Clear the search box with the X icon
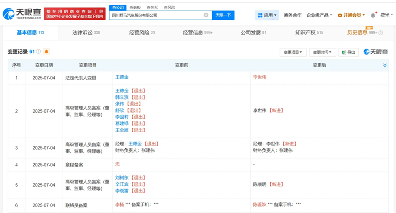 206,15
